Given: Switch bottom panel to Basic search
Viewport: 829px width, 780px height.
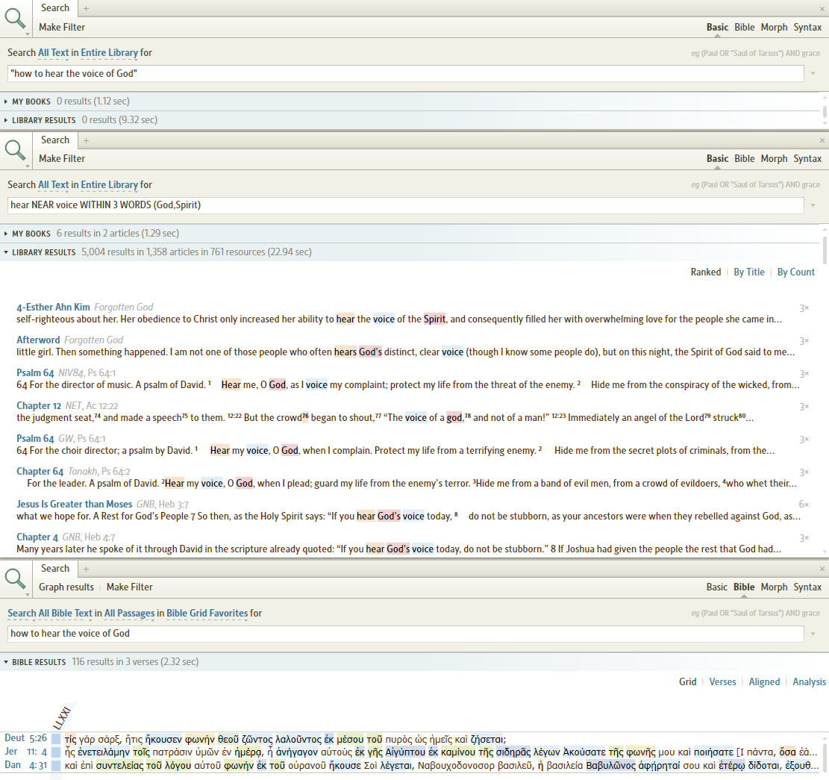Looking at the screenshot, I should (x=717, y=587).
